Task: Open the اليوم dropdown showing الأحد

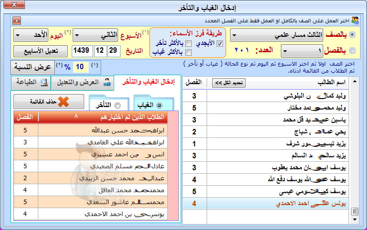Action: (31, 35)
